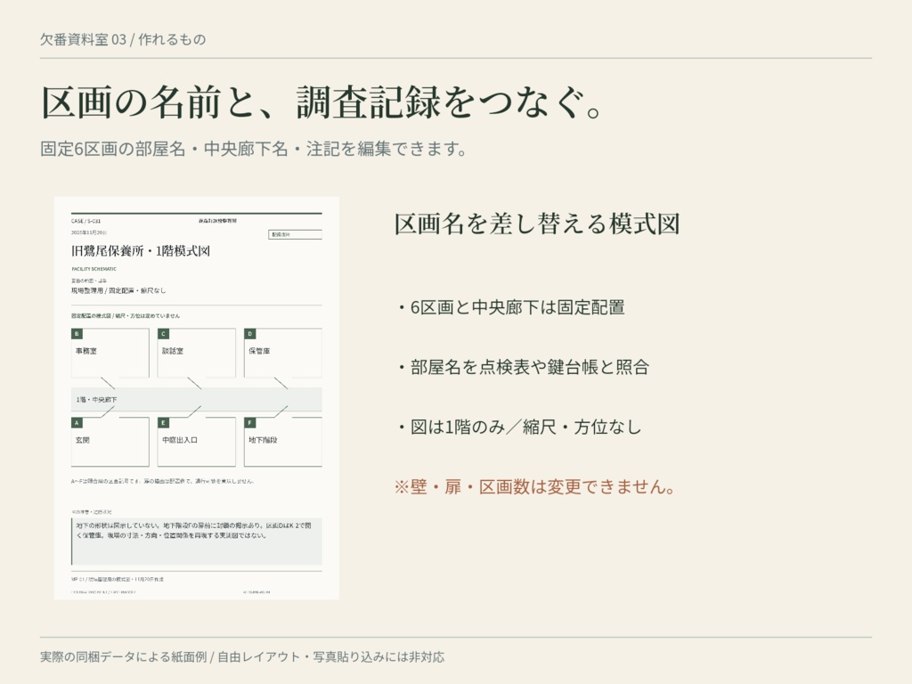Screen dimensions: 912x684
Task: Click the sheet's date line dated 11月20日
Action: (x=89, y=232)
